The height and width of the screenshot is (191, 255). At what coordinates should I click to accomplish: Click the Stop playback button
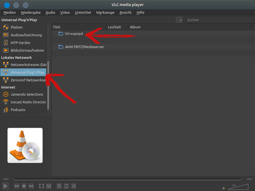click(x=24, y=186)
